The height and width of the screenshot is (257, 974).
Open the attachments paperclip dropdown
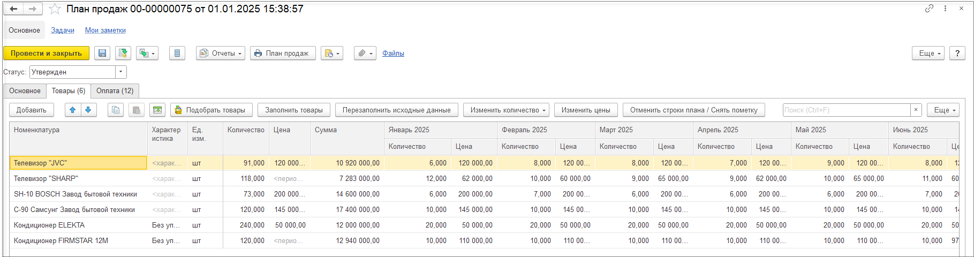pyautogui.click(x=365, y=54)
